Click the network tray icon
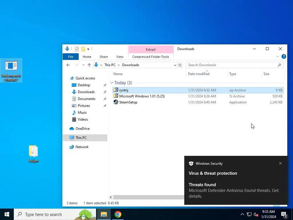Viewport: 293px width, 220px height. (x=249, y=214)
